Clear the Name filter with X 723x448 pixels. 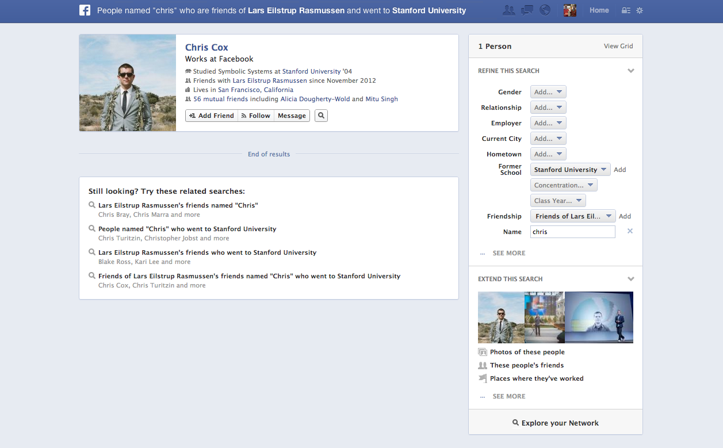click(630, 231)
